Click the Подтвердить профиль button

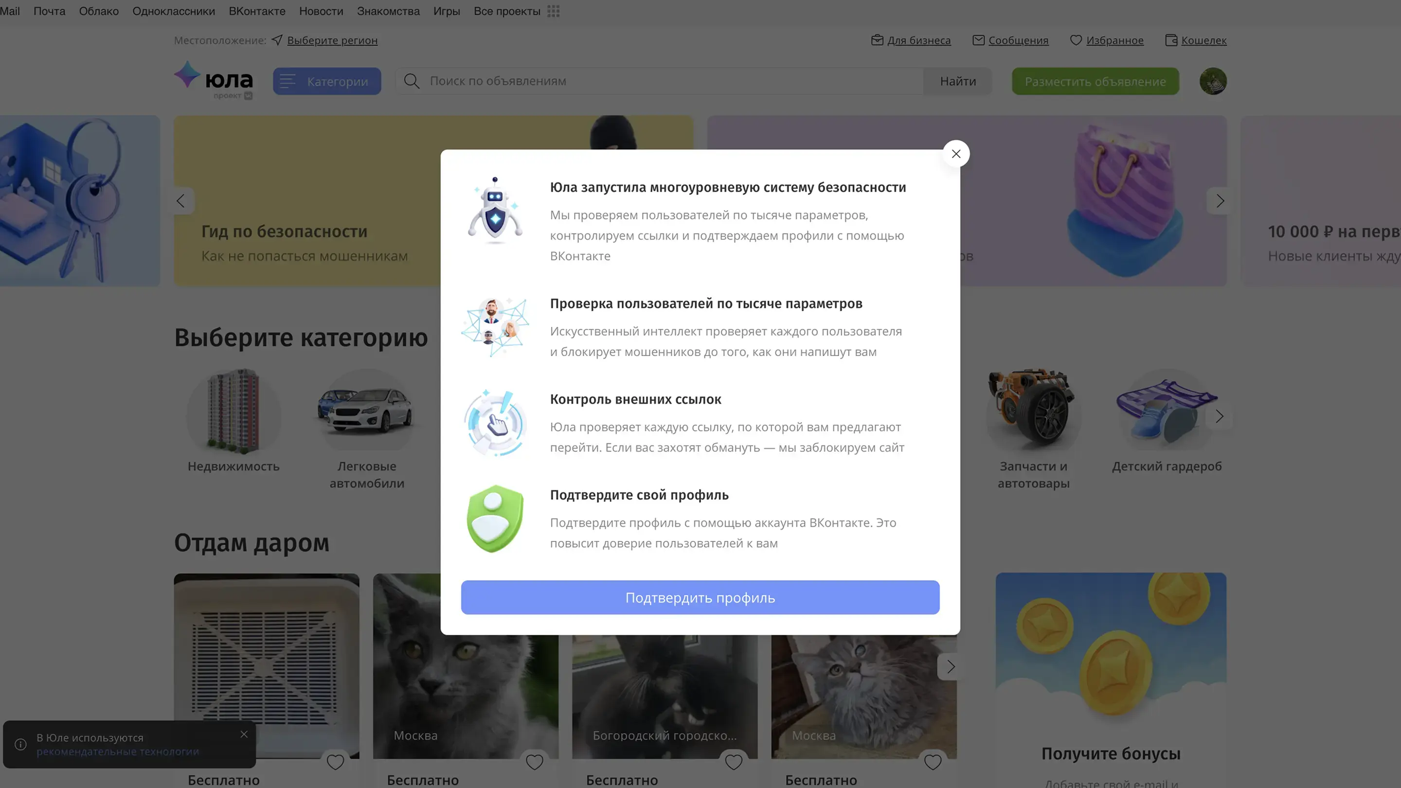[x=700, y=597]
